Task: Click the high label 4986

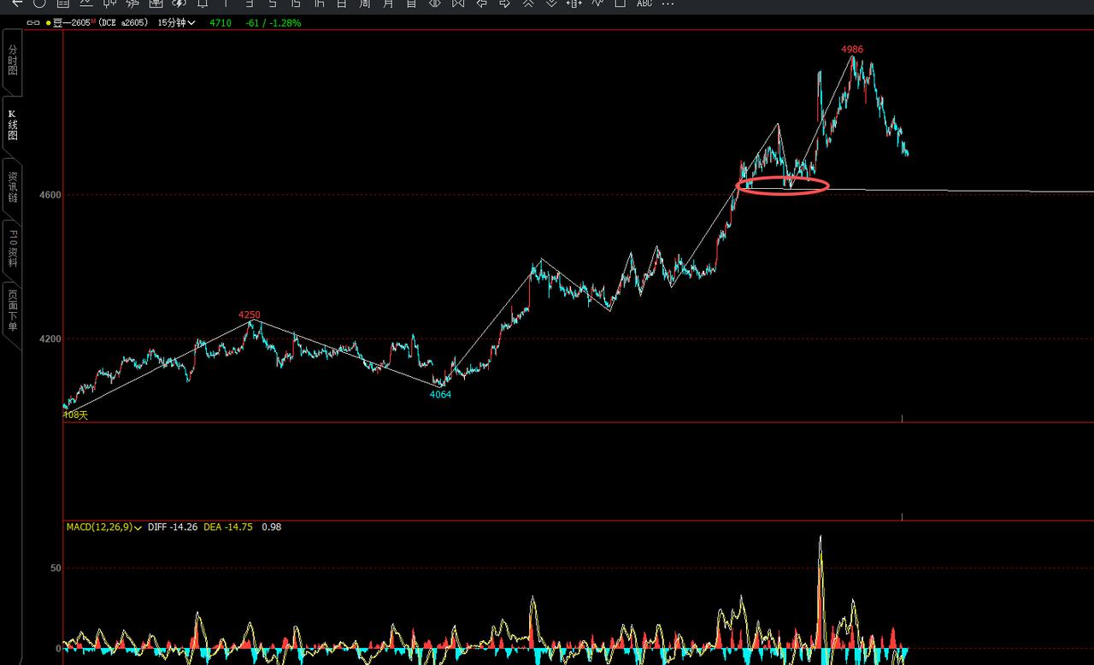Action: point(852,50)
